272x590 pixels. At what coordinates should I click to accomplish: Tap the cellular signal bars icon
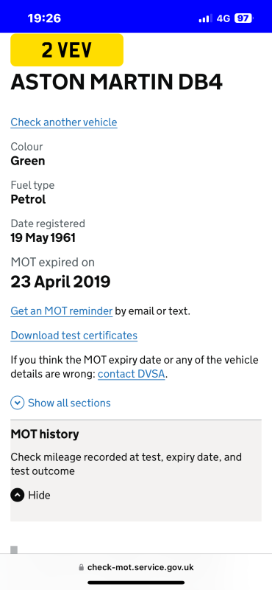point(205,18)
